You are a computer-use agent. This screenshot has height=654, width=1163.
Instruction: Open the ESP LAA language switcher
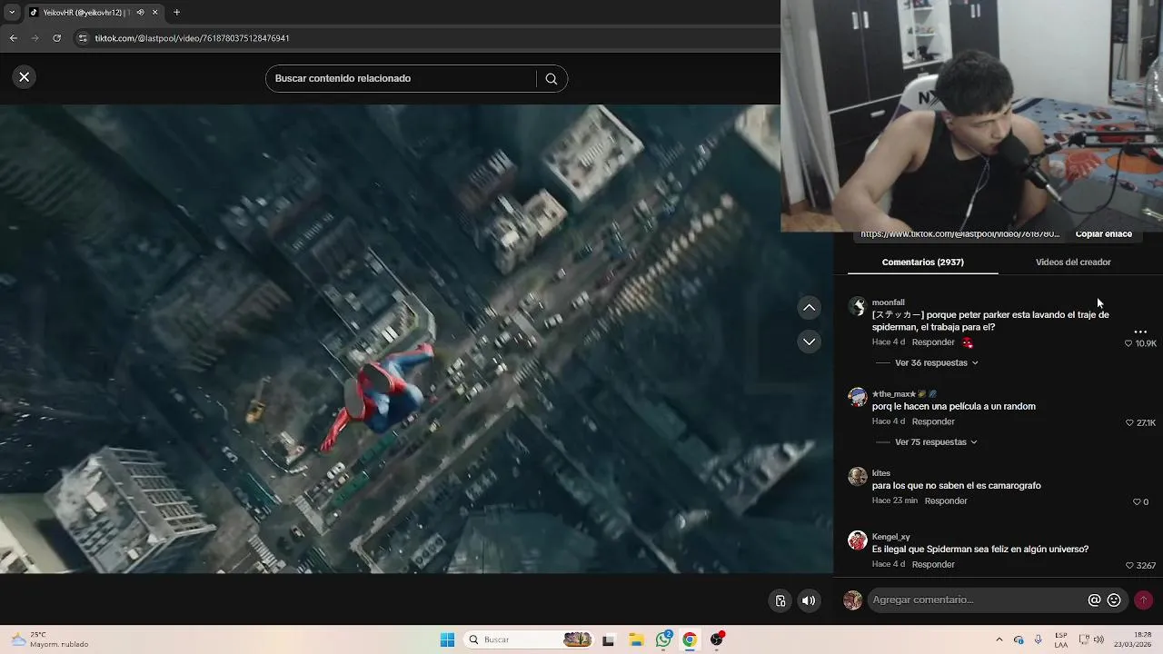pos(1061,640)
